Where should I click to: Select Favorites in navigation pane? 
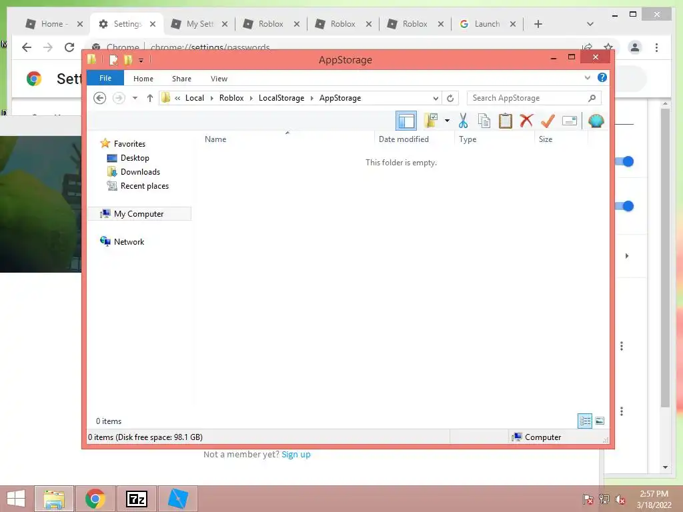point(129,144)
